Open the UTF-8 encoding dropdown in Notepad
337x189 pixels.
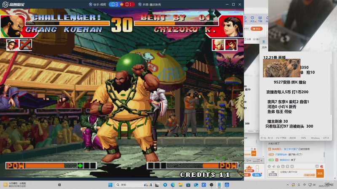click(x=326, y=138)
